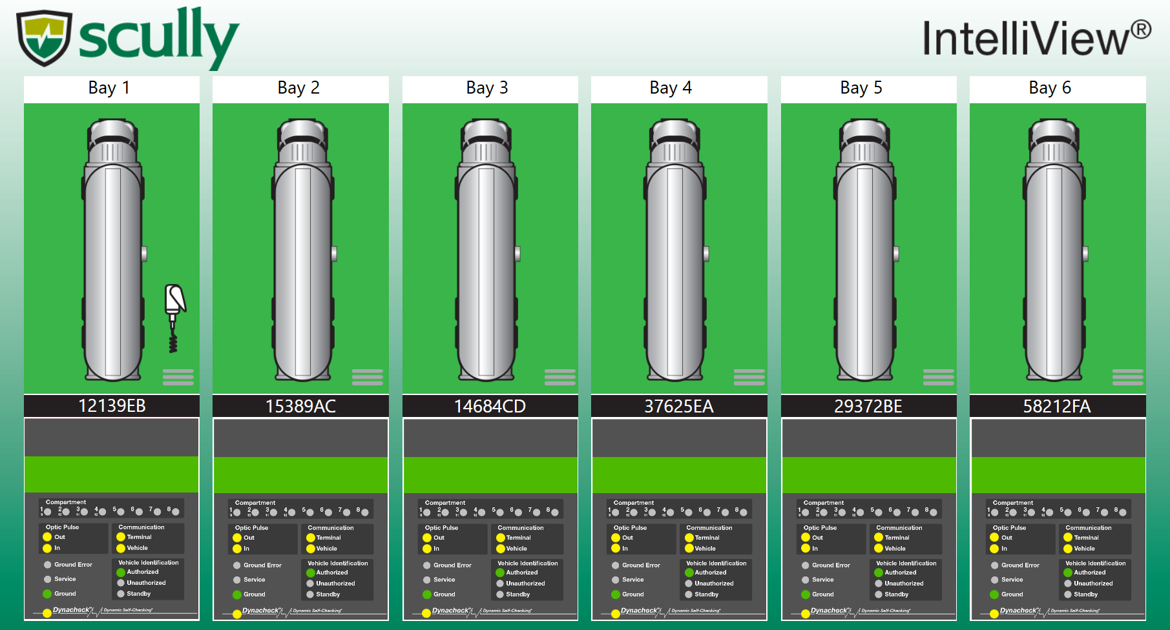Select the Bay 4 tanker truck graphic
Screen dimensions: 1170x630
coord(675,249)
